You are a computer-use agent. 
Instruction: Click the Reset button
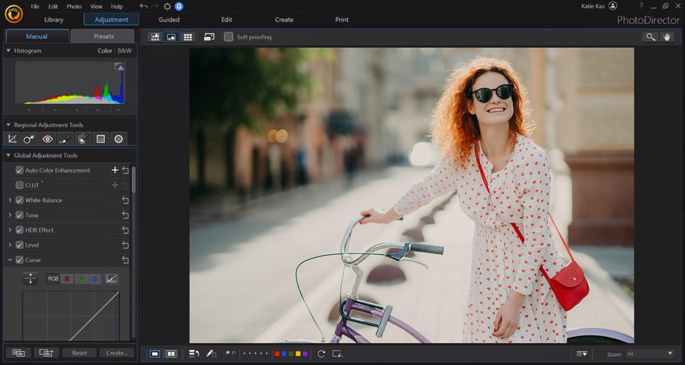tap(79, 353)
